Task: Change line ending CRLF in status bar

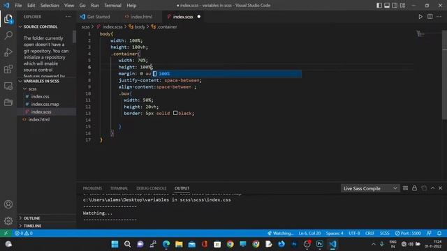Action: click(369, 233)
